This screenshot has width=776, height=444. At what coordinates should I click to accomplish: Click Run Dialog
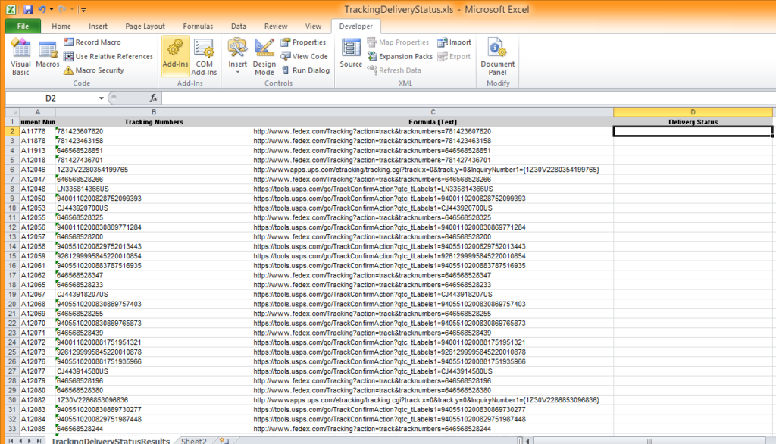(305, 70)
